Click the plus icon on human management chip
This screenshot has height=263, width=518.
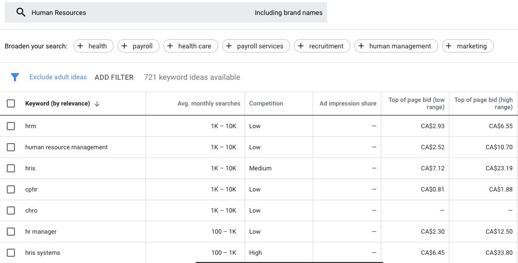point(361,46)
